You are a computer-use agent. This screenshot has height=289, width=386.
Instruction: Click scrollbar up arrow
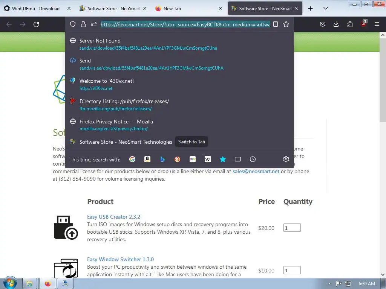[383, 35]
